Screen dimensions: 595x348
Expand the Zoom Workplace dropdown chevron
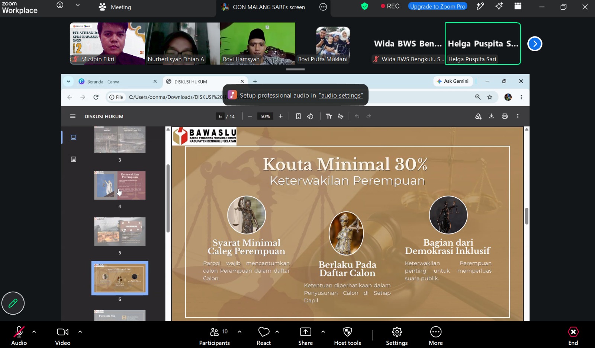[x=77, y=5]
